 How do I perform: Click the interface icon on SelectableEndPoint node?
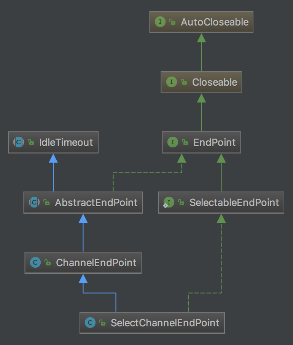point(169,203)
